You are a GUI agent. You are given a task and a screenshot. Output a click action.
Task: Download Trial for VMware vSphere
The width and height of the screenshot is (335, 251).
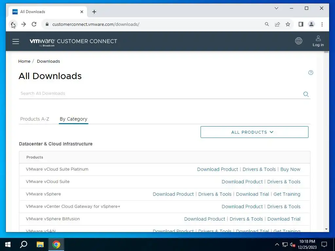coord(252,194)
